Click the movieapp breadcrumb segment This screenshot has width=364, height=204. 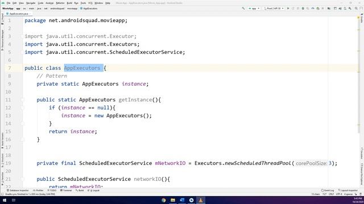click(72, 8)
